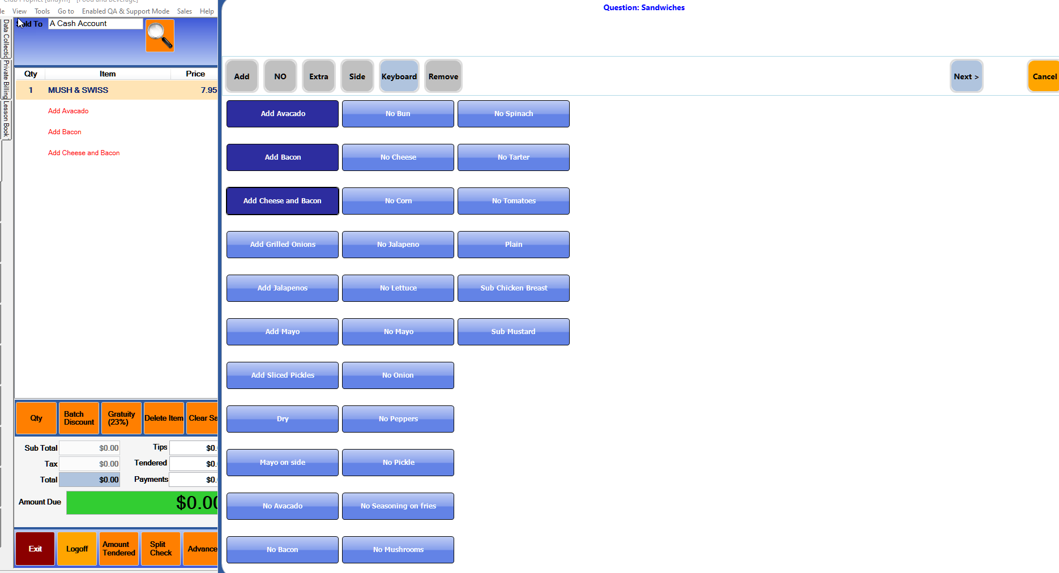Choose the No Jalapeno option
The width and height of the screenshot is (1059, 573).
tap(398, 245)
